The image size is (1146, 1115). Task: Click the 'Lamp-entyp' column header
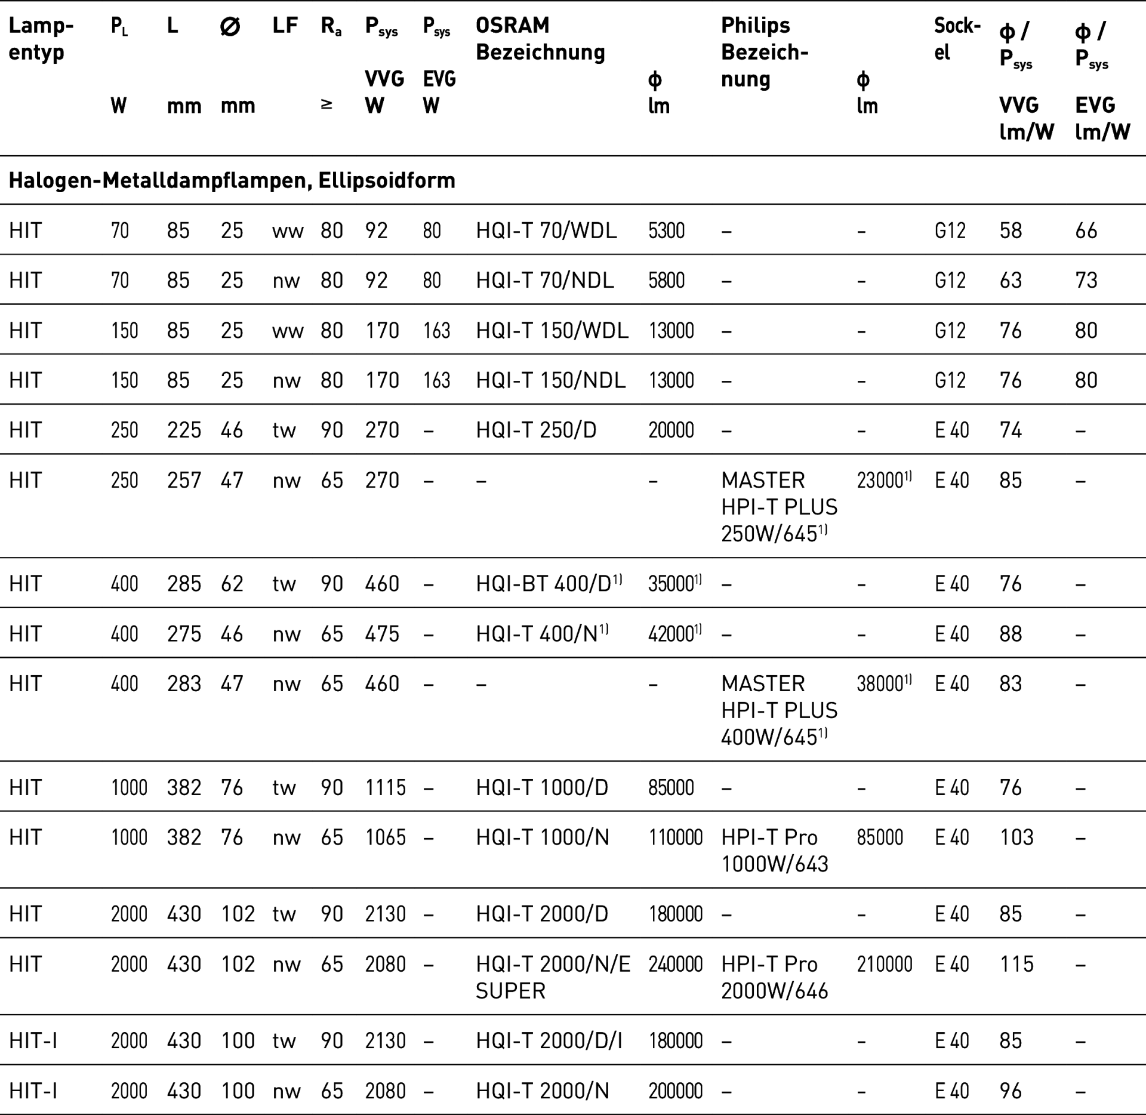click(x=41, y=39)
